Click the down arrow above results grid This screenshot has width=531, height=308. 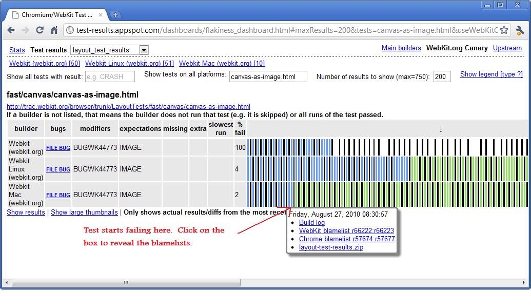tap(440, 129)
